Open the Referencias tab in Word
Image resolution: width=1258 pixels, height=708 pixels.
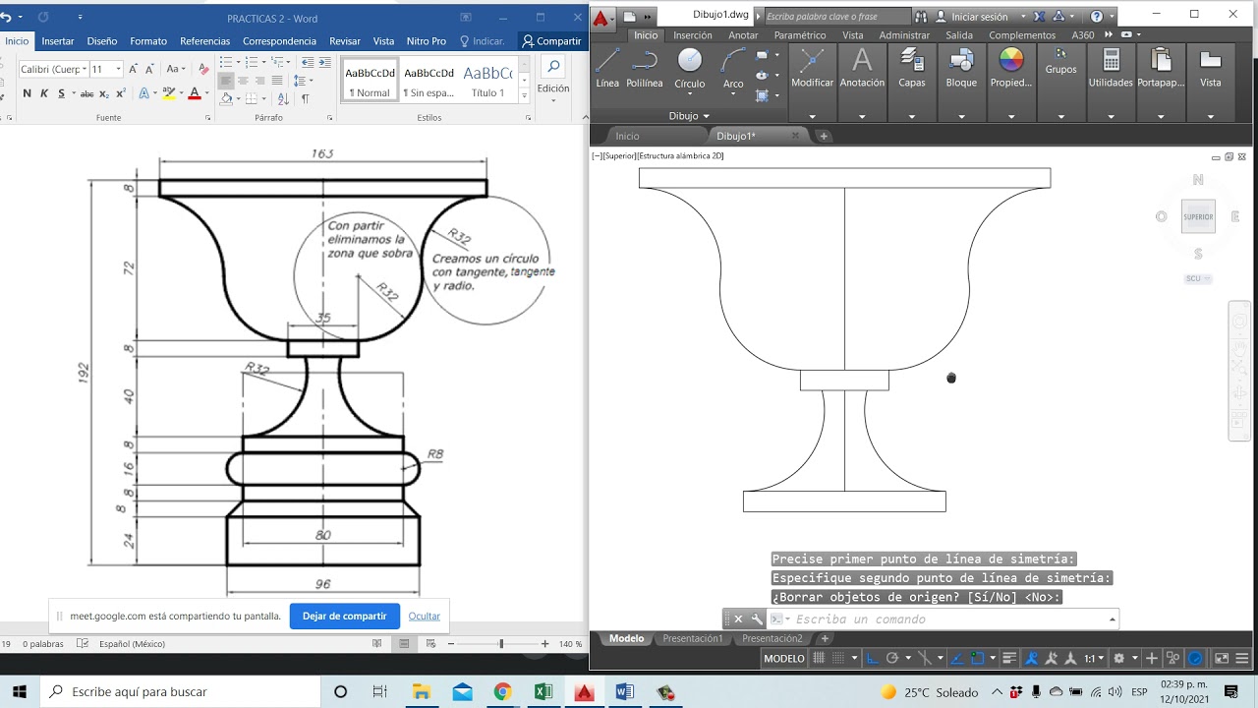(x=204, y=41)
